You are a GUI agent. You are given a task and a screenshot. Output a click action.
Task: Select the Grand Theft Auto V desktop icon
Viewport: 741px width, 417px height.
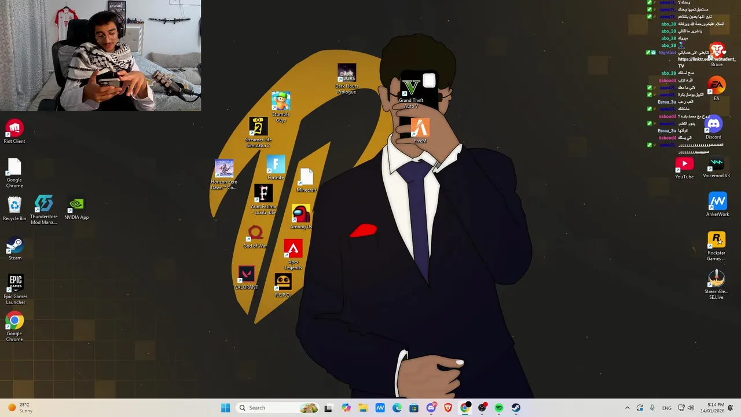(x=411, y=94)
